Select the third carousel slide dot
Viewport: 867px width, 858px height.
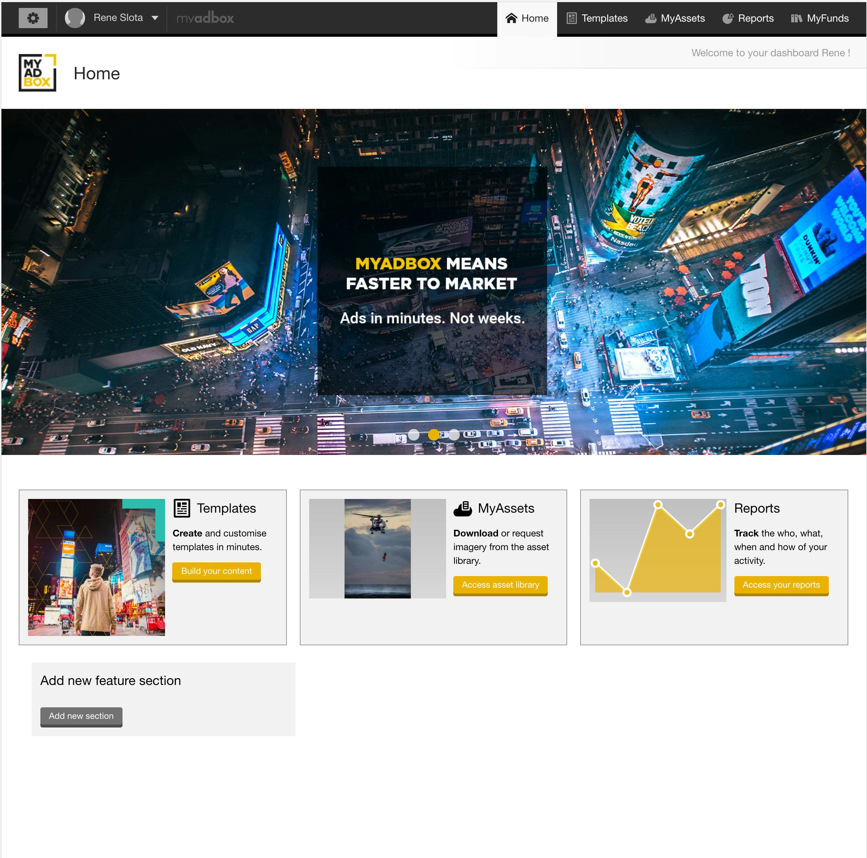coord(454,434)
